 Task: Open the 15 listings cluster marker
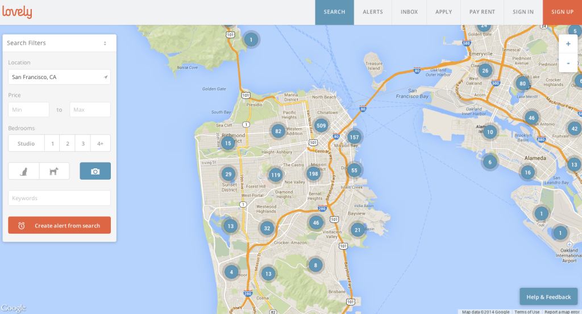click(x=228, y=143)
